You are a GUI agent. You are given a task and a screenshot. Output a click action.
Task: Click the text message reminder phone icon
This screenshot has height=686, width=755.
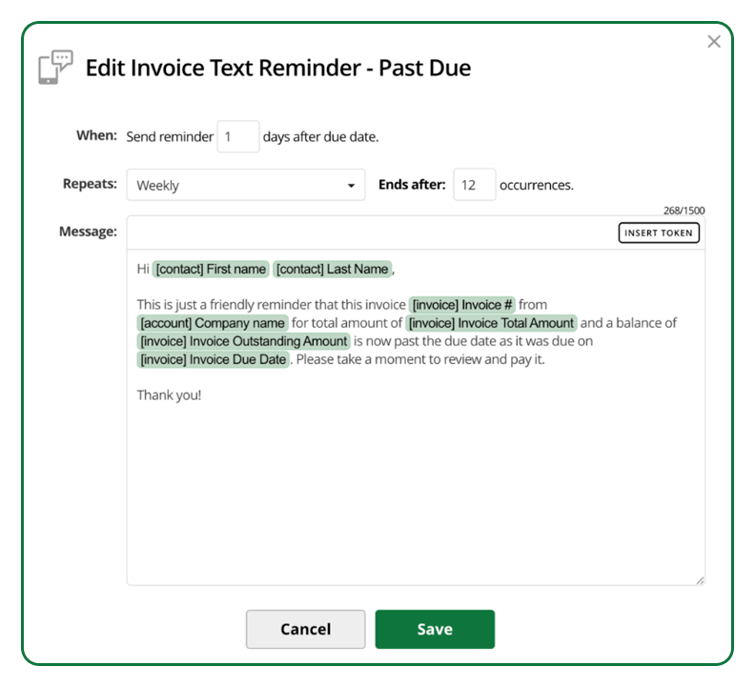(55, 68)
